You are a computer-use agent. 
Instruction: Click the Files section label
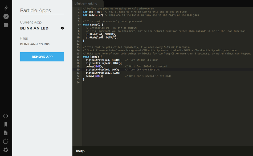coord(24,38)
